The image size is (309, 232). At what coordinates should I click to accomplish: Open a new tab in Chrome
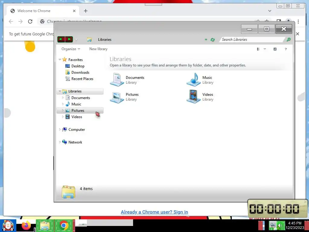[x=85, y=11]
